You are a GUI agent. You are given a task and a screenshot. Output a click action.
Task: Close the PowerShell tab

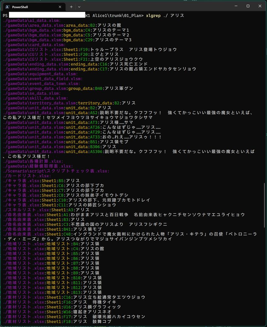(x=60, y=7)
